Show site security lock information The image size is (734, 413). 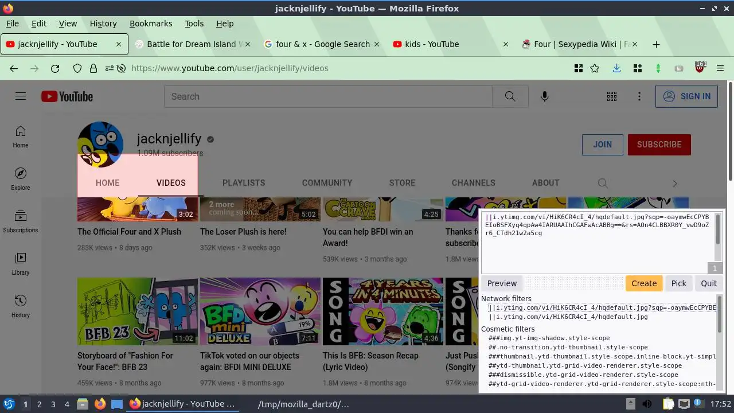click(93, 68)
